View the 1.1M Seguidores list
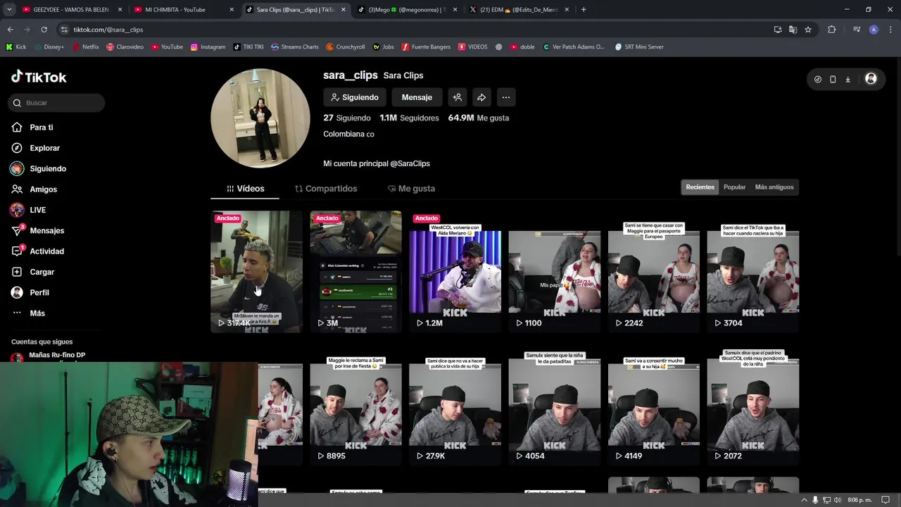 409,118
